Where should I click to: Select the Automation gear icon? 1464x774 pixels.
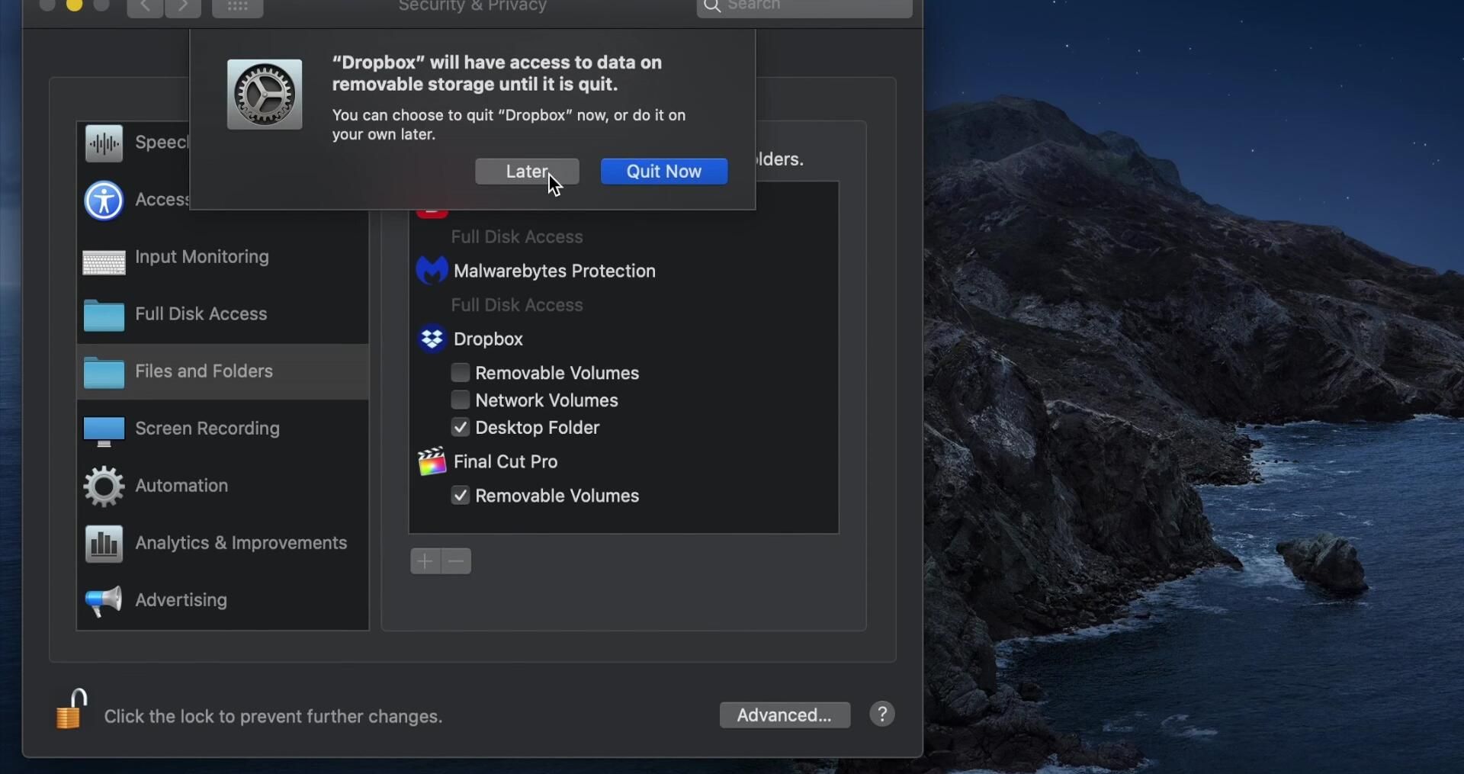coord(104,487)
